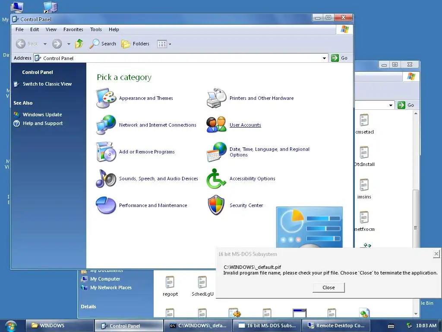Click the Go button in Control Panel
Viewport: 442px width, 332px height.
pos(339,58)
